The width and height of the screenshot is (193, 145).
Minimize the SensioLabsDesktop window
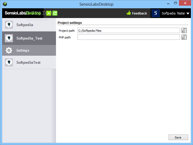click(x=168, y=3)
